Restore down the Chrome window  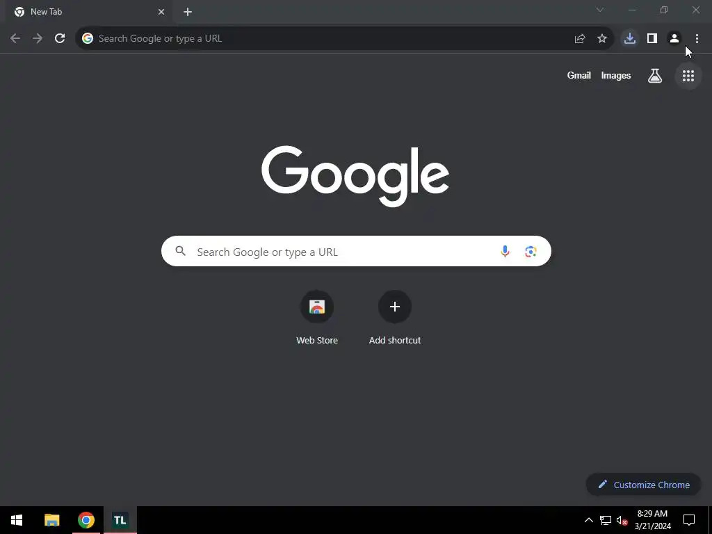(x=664, y=10)
